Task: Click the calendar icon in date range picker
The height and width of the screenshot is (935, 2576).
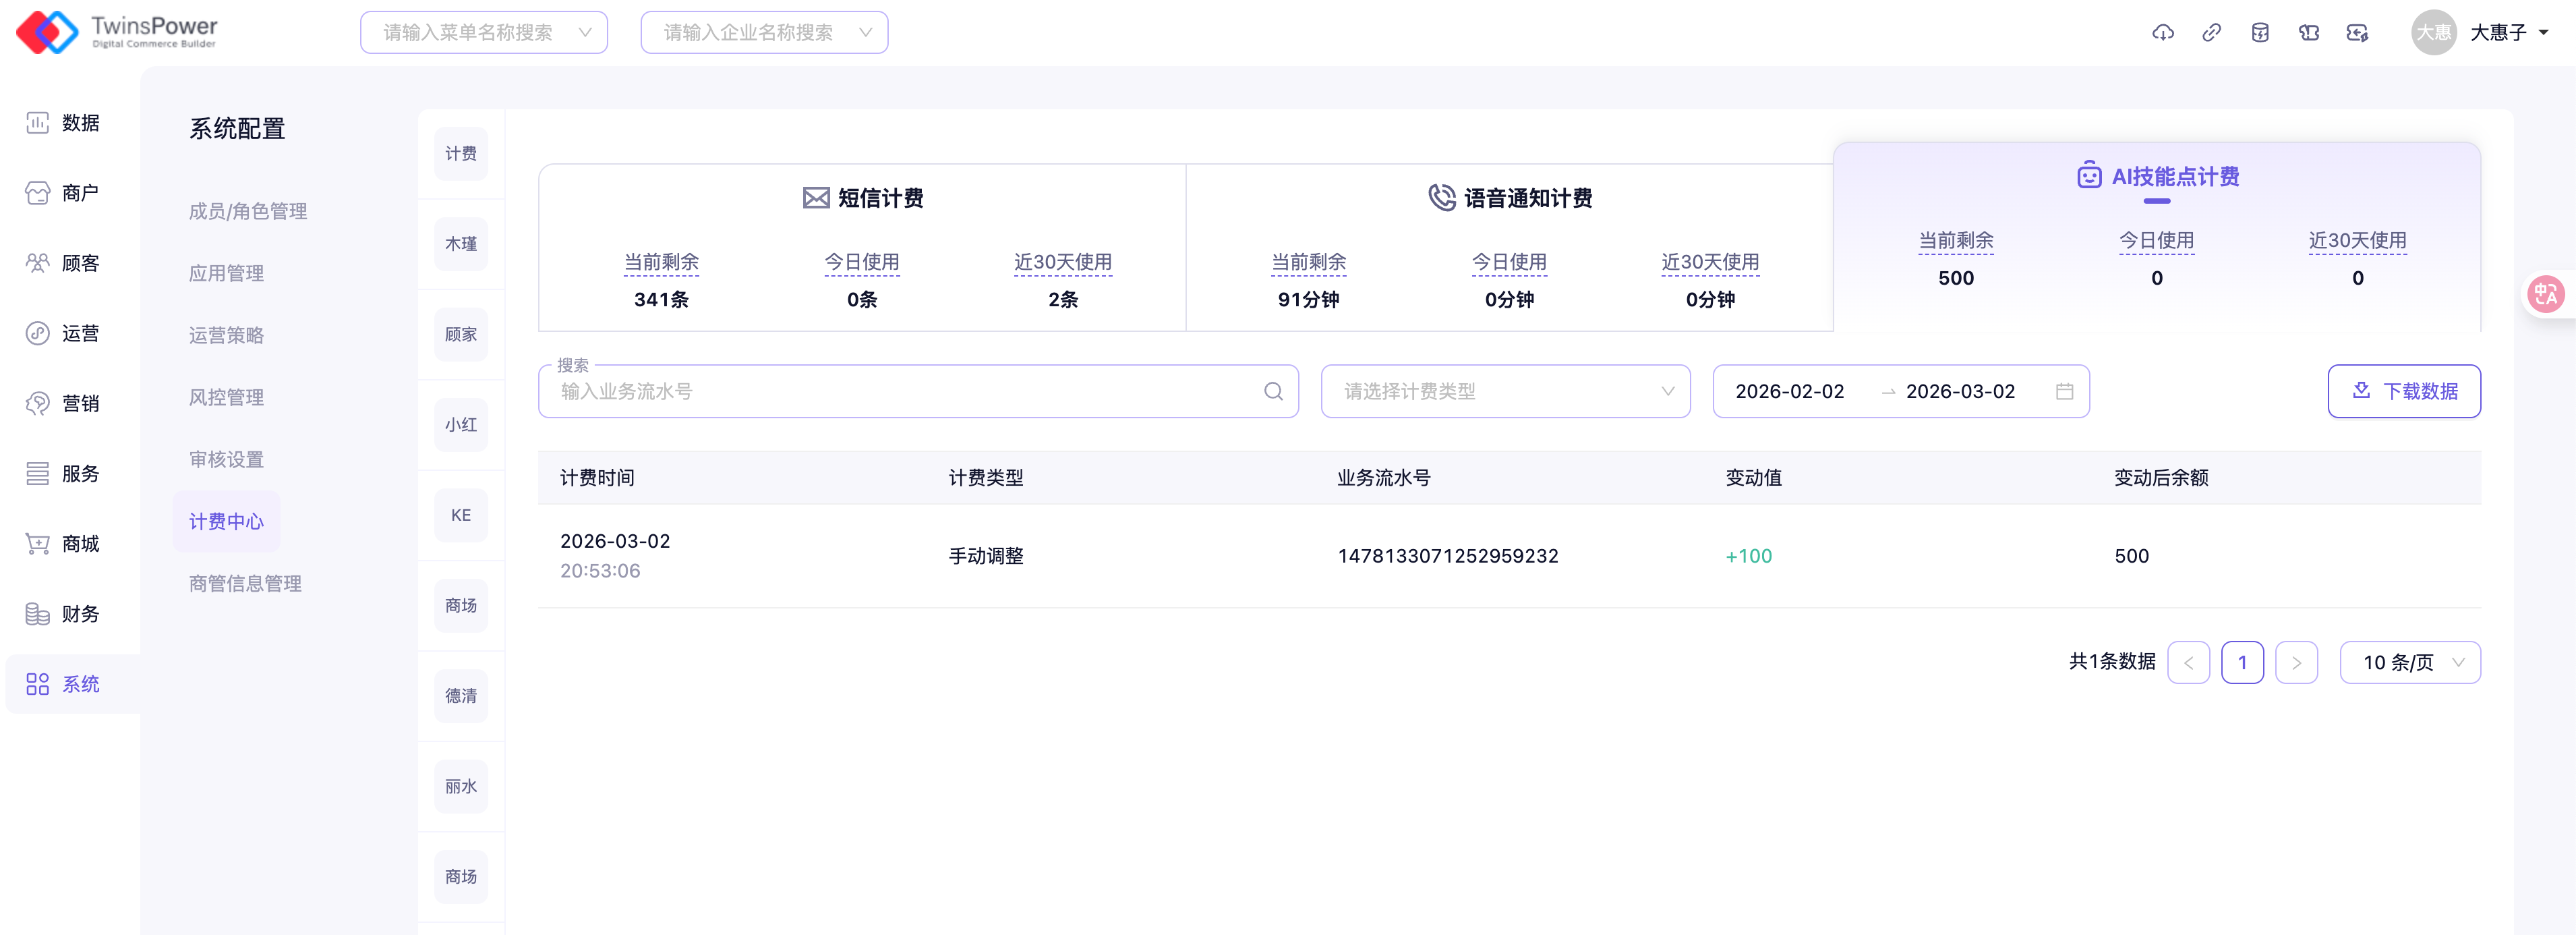Action: (2064, 391)
